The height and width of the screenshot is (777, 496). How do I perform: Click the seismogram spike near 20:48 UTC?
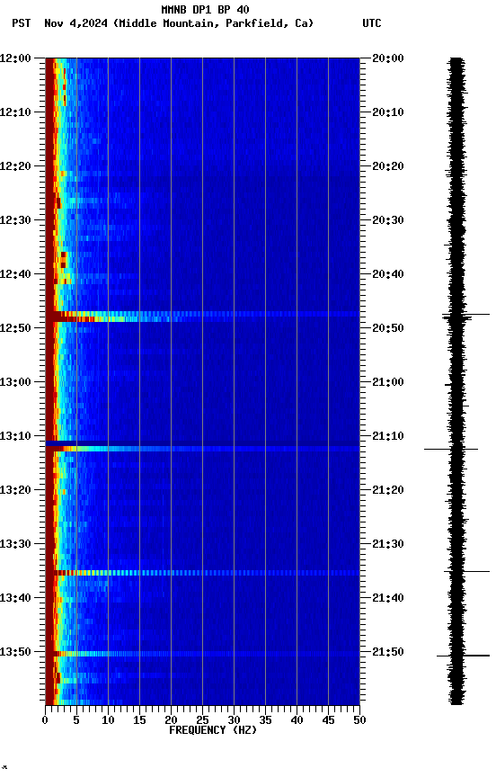pos(465,315)
